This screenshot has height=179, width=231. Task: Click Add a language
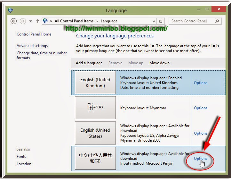89,63
